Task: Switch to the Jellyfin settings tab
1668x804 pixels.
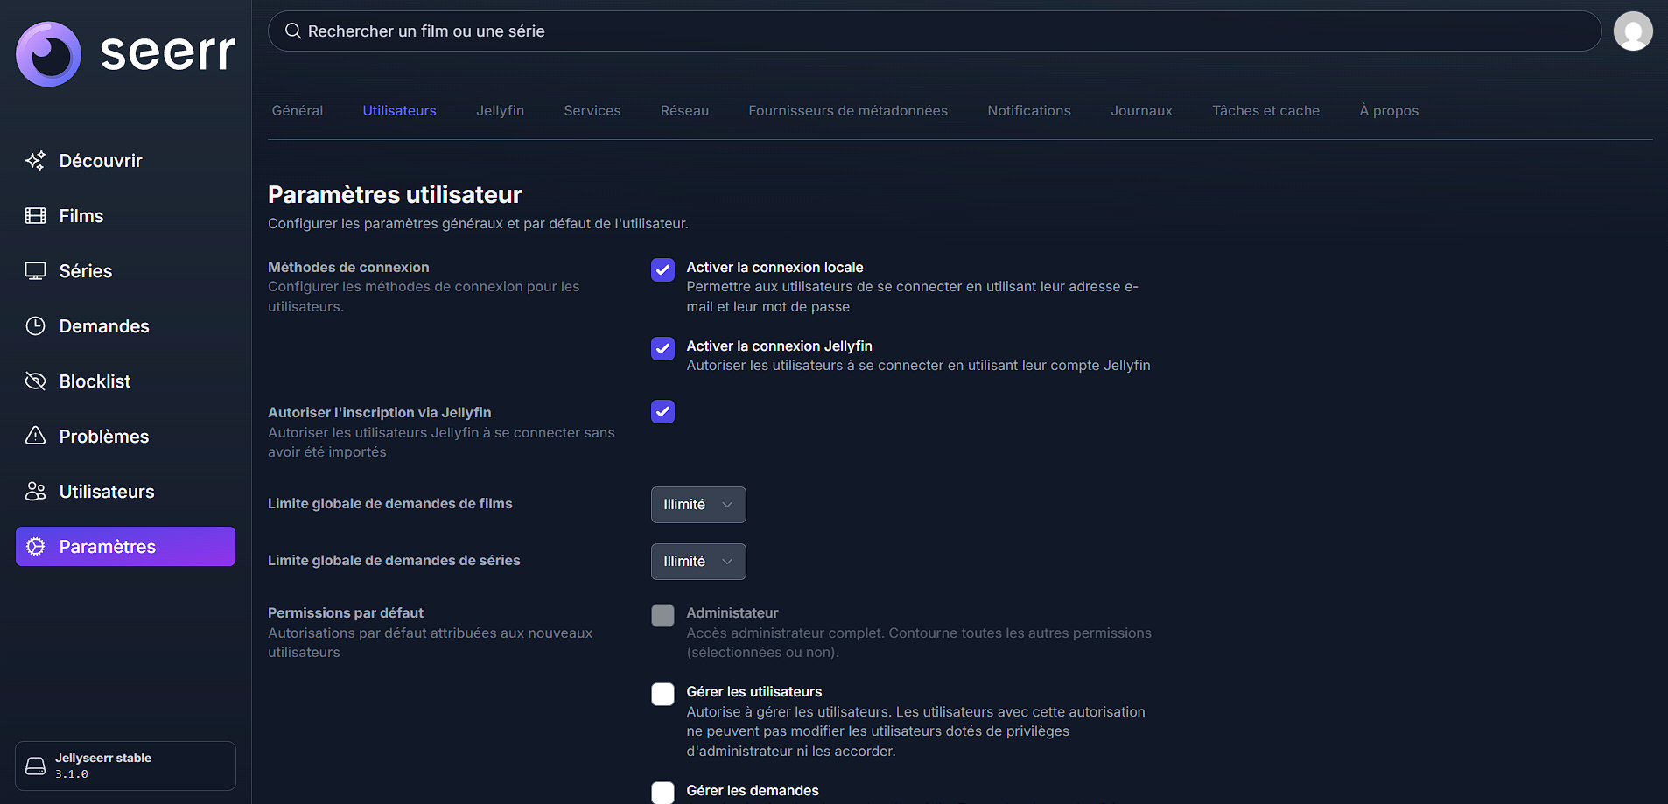Action: coord(500,111)
